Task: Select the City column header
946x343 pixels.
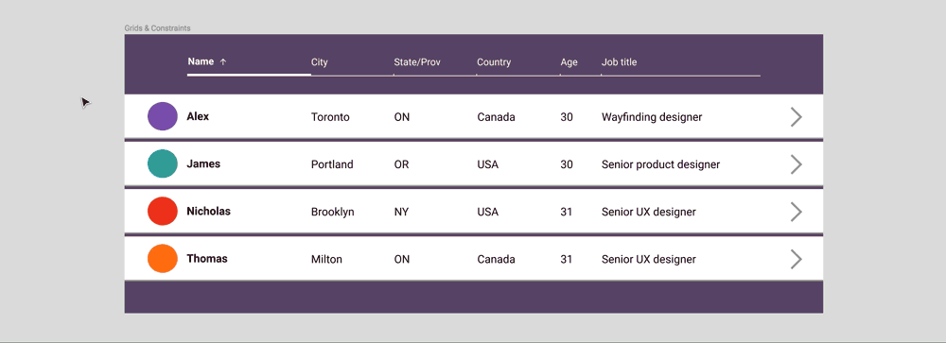Action: tap(319, 62)
